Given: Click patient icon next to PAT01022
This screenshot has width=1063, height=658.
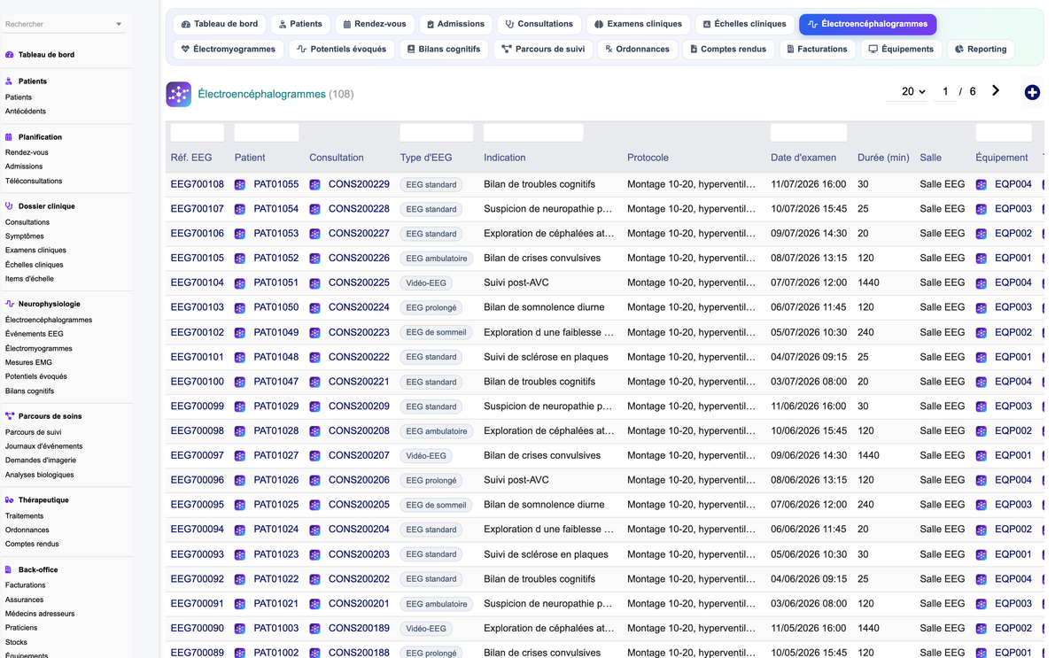Looking at the screenshot, I should pos(240,579).
